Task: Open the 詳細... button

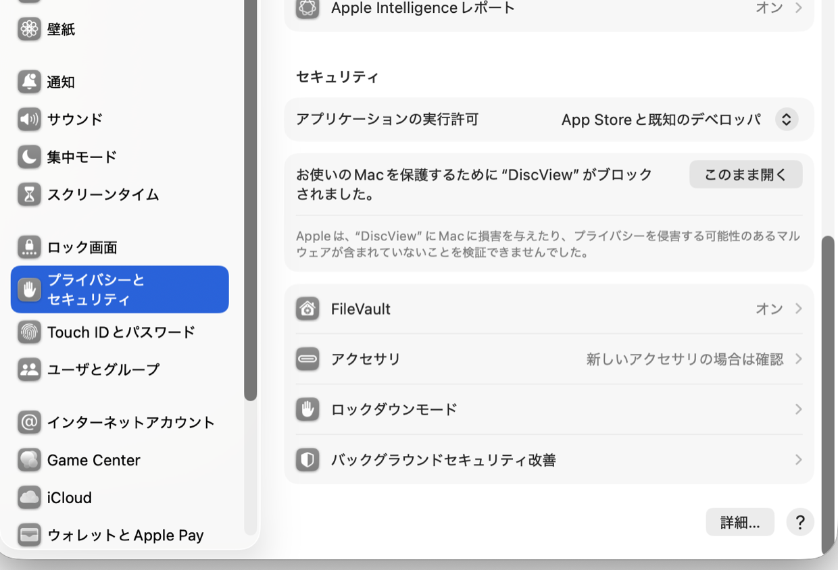Action: coord(740,522)
